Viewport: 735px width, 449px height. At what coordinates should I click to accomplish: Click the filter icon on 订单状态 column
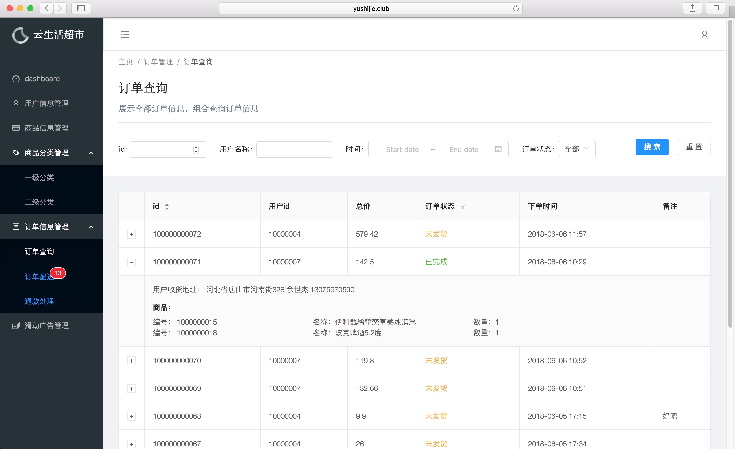[462, 206]
